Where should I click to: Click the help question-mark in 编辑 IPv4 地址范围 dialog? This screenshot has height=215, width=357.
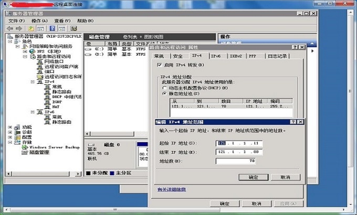pos(293,122)
